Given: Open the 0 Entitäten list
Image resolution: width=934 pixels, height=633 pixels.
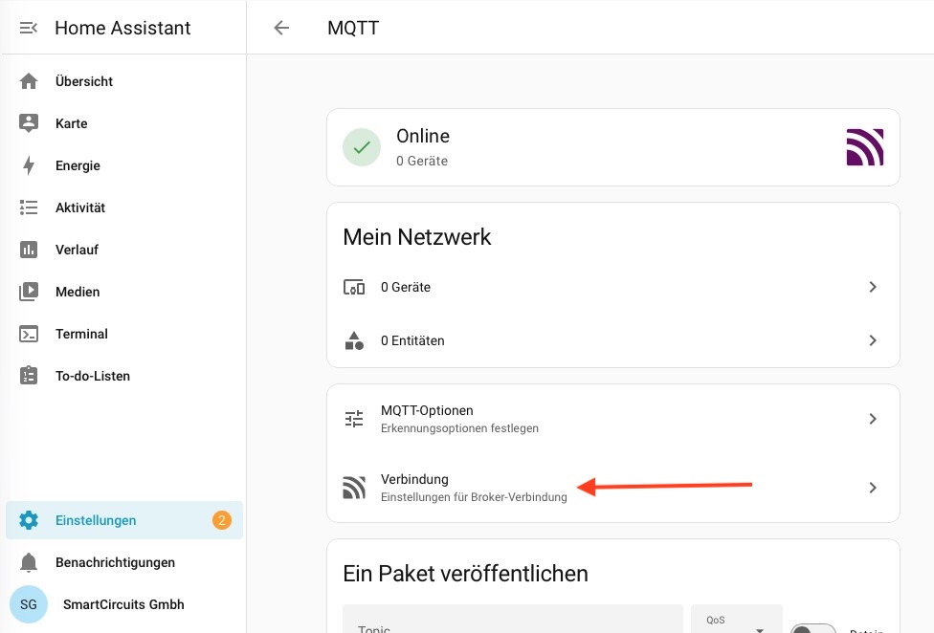Looking at the screenshot, I should tap(612, 340).
